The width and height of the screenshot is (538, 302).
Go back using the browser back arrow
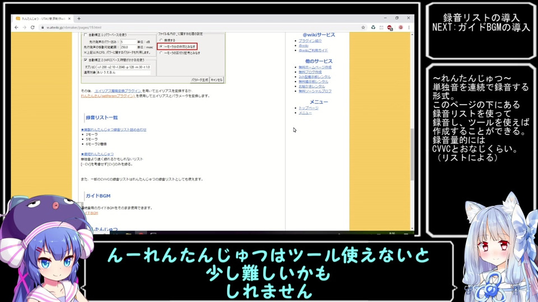pyautogui.click(x=16, y=27)
